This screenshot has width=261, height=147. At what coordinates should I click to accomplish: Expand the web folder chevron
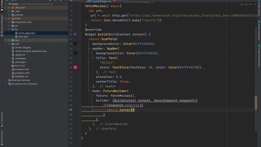(9, 44)
